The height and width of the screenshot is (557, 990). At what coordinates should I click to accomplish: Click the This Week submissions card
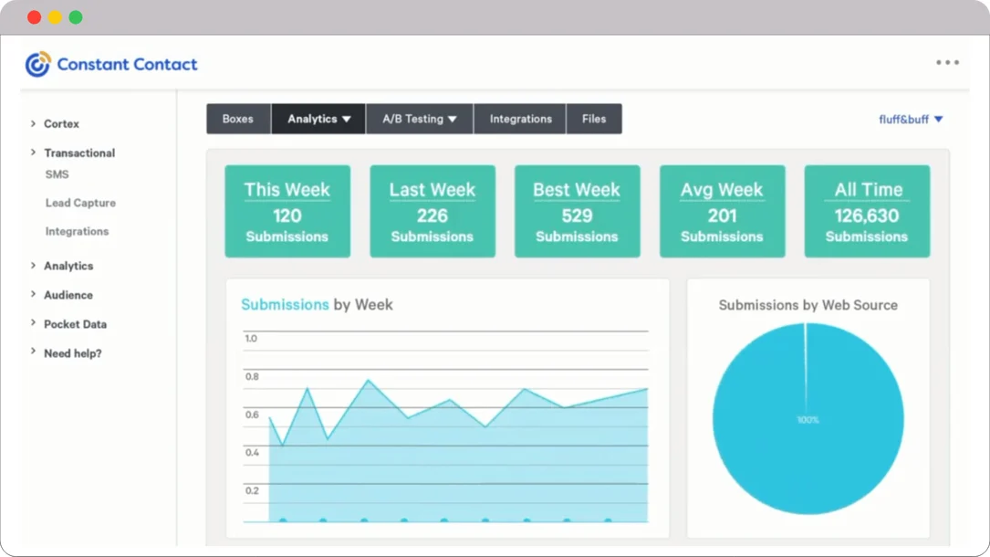(287, 212)
